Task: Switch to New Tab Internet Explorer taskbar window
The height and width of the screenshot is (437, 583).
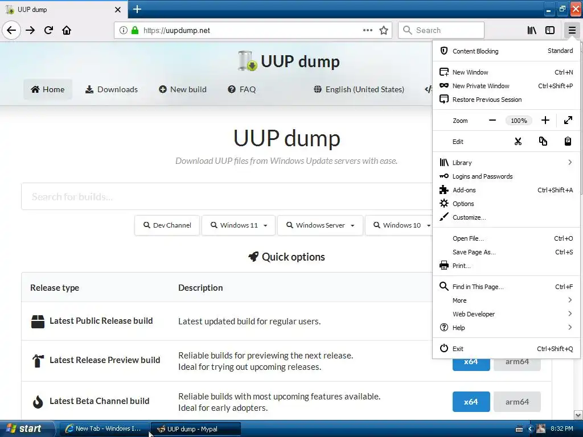Action: point(104,428)
